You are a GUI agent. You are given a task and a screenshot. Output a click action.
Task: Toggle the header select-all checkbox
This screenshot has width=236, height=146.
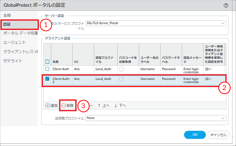[x=47, y=62]
